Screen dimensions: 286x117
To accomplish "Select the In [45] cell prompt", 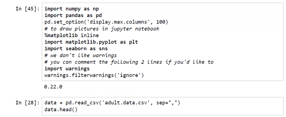I will pos(28,9).
